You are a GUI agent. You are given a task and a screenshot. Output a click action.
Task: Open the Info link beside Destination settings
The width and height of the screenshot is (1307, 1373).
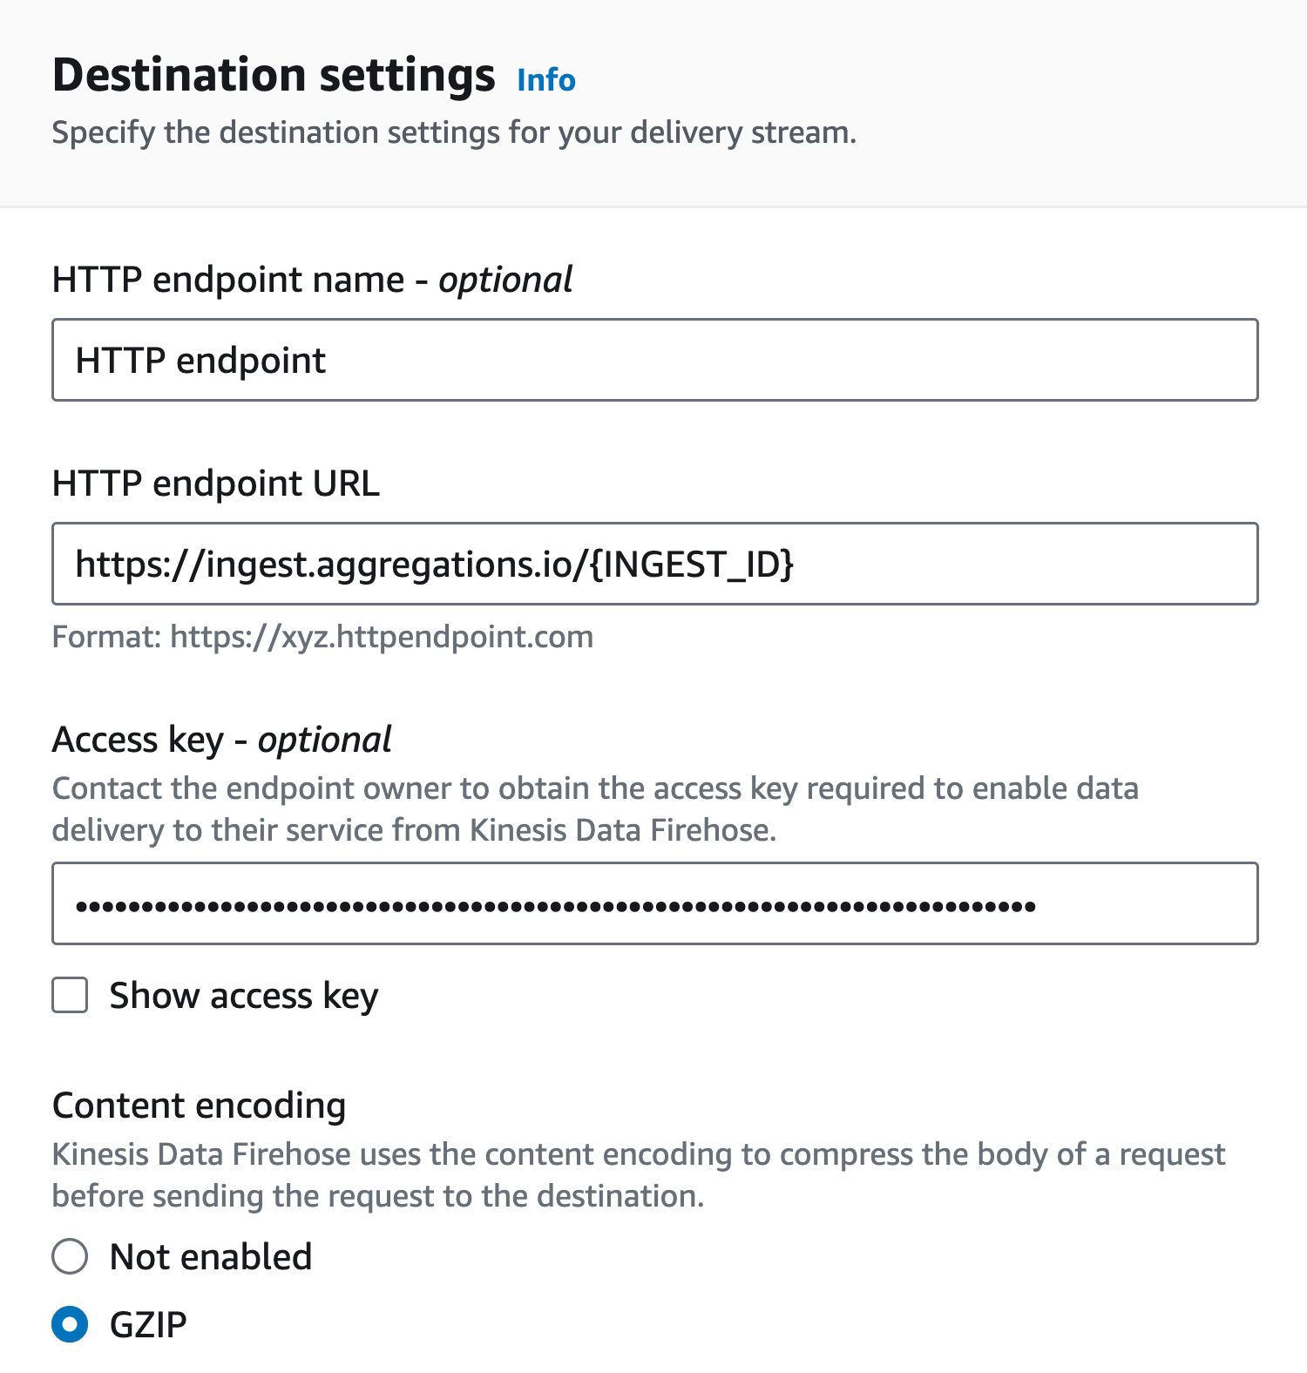[545, 80]
